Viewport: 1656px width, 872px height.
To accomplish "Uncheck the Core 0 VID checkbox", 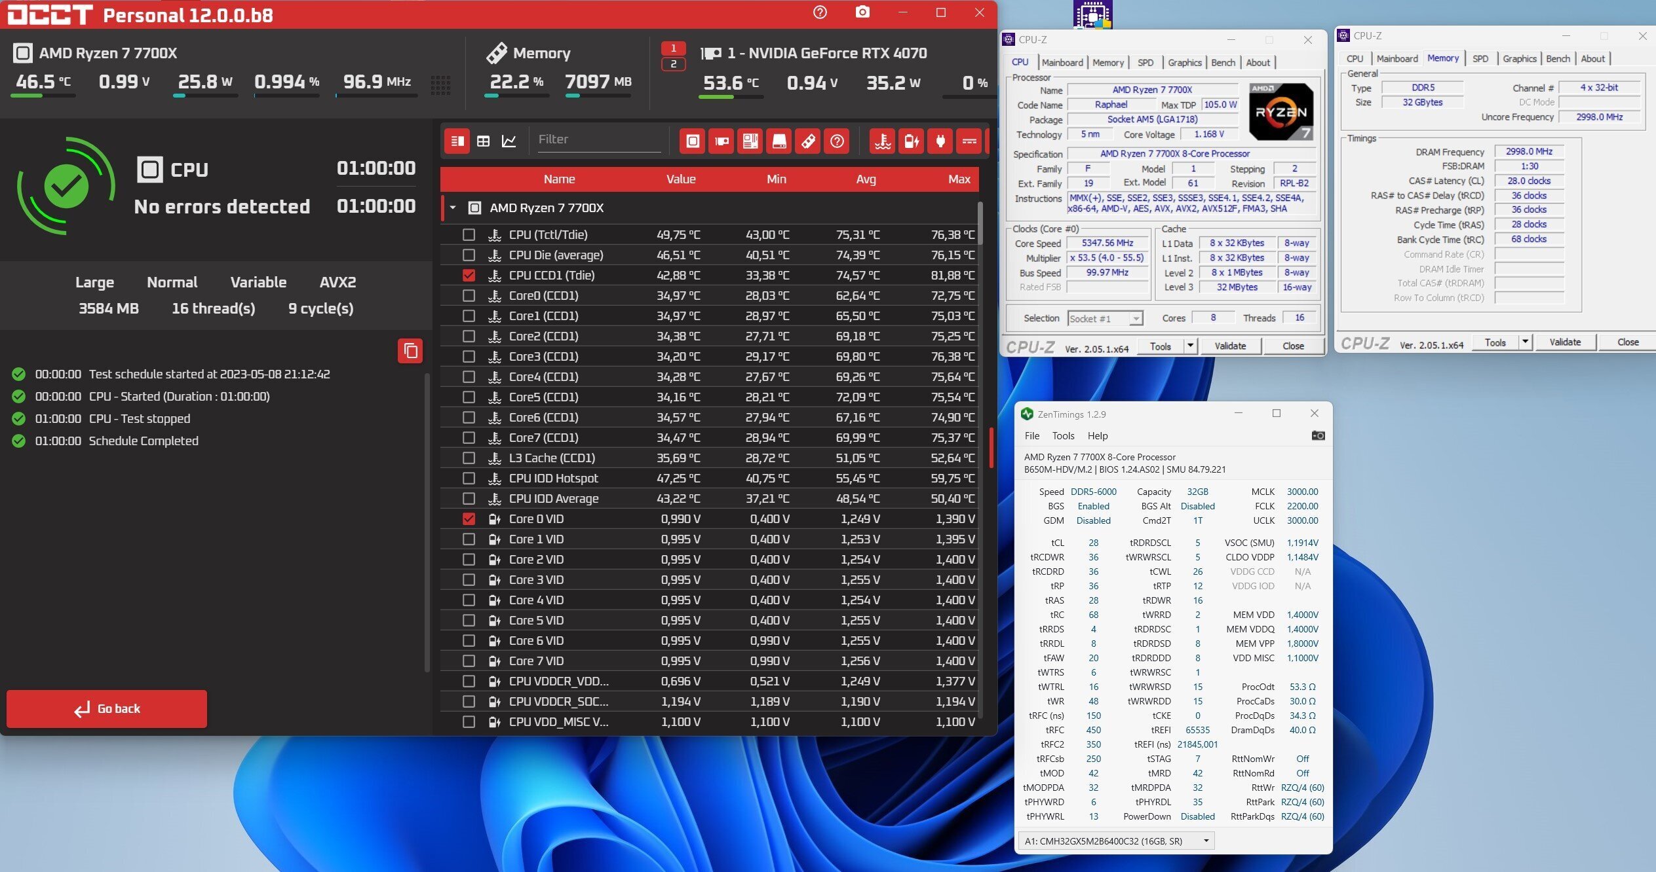I will [469, 518].
